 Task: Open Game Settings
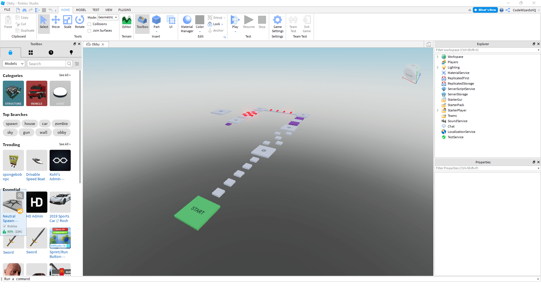tap(278, 24)
